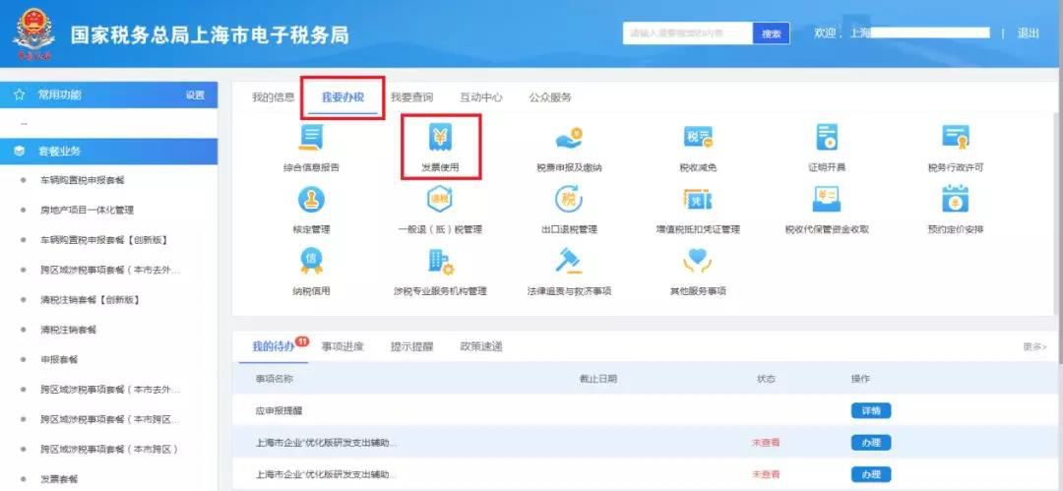Open 设置 for common functions

click(195, 94)
